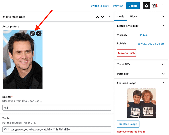Click the Update button
This screenshot has height=135, width=169.
(133, 6)
